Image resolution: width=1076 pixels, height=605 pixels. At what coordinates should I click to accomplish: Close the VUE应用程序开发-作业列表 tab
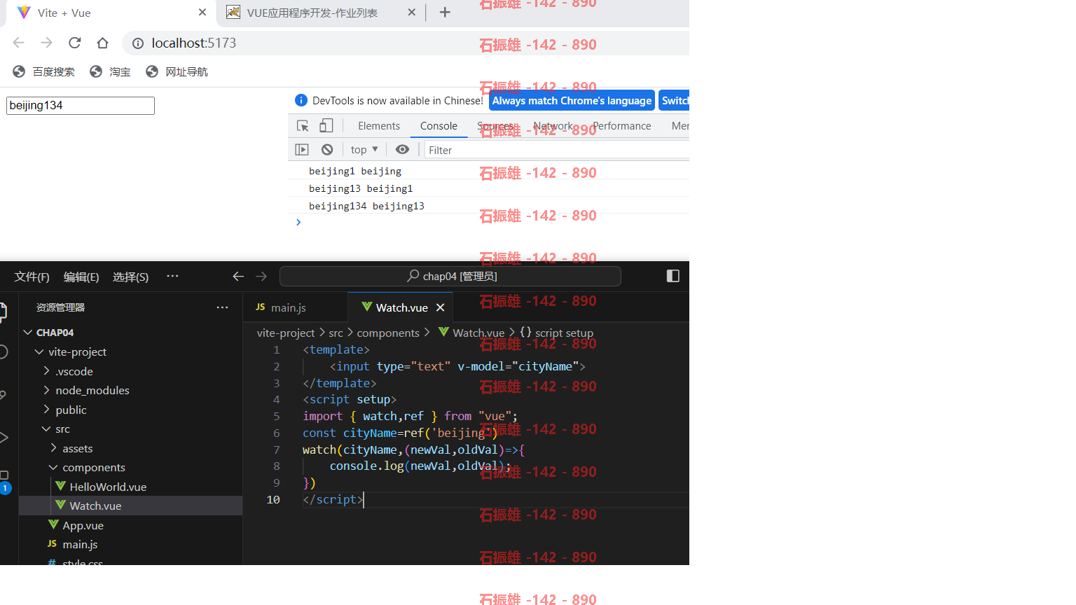pos(412,13)
